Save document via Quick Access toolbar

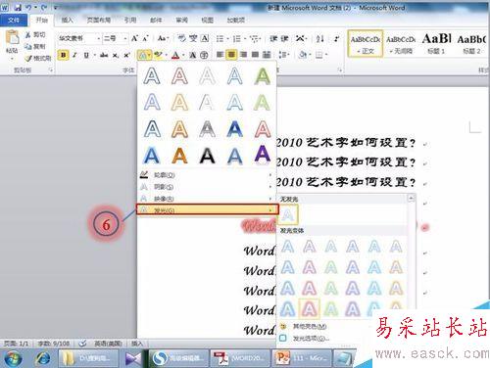[x=18, y=7]
